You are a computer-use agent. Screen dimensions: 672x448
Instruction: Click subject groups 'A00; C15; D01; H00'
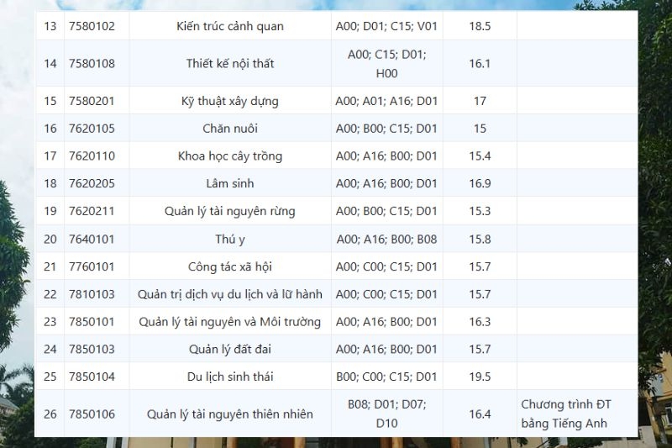[x=386, y=64]
